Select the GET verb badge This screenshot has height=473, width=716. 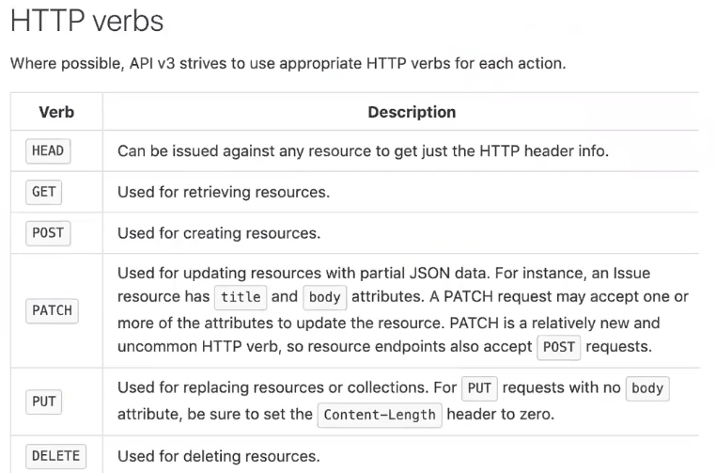tap(44, 192)
